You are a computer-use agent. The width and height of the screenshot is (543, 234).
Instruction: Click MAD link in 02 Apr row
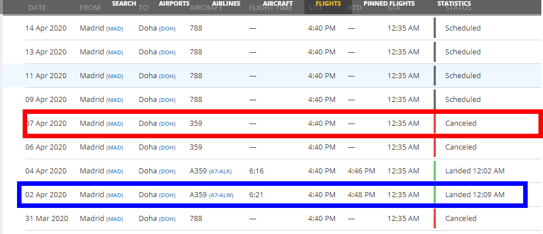click(x=114, y=195)
